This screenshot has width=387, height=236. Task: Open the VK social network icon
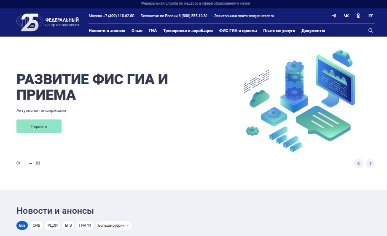pyautogui.click(x=346, y=16)
